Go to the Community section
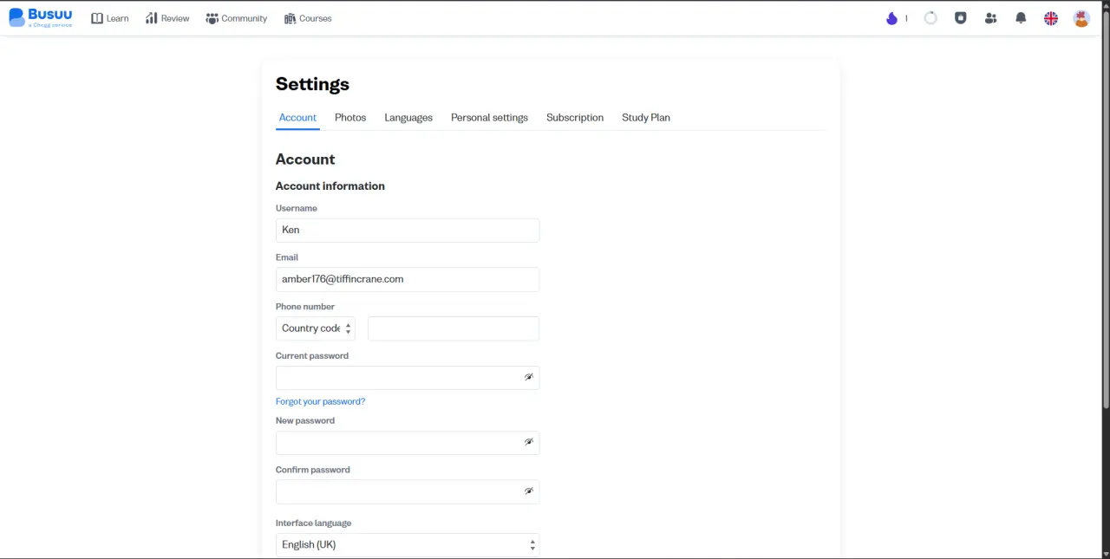The height and width of the screenshot is (559, 1110). (x=237, y=18)
